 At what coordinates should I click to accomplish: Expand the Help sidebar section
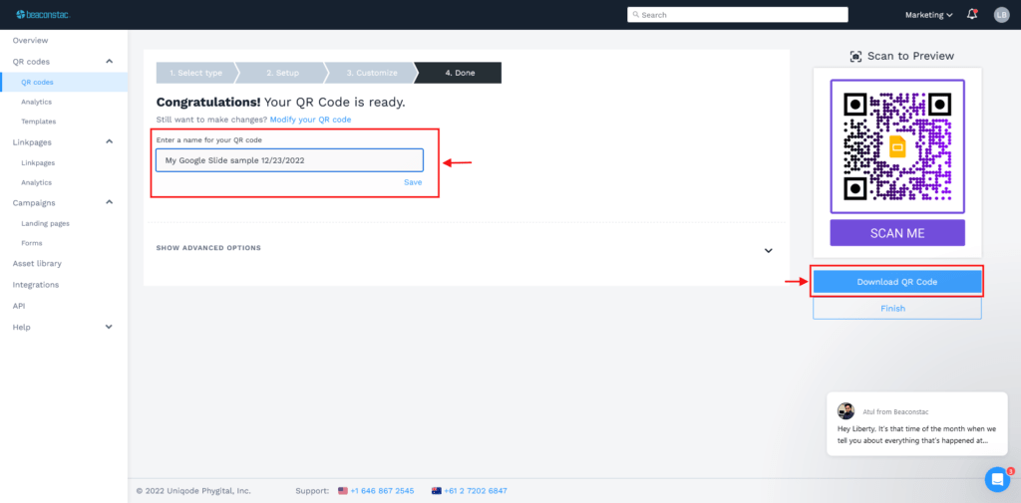(110, 327)
